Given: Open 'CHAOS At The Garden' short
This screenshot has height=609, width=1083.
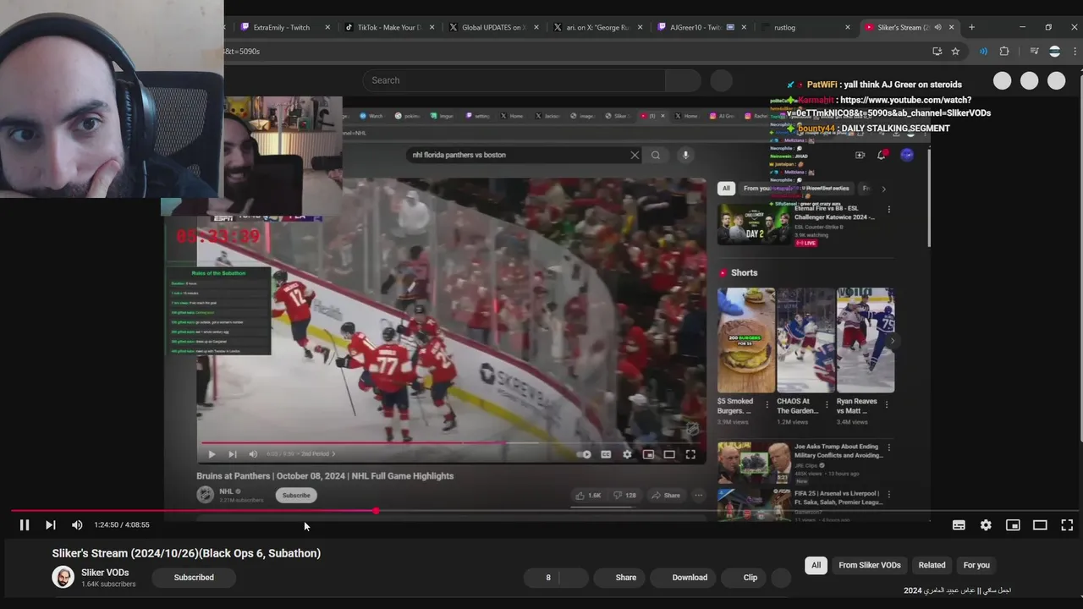Looking at the screenshot, I should (x=805, y=340).
